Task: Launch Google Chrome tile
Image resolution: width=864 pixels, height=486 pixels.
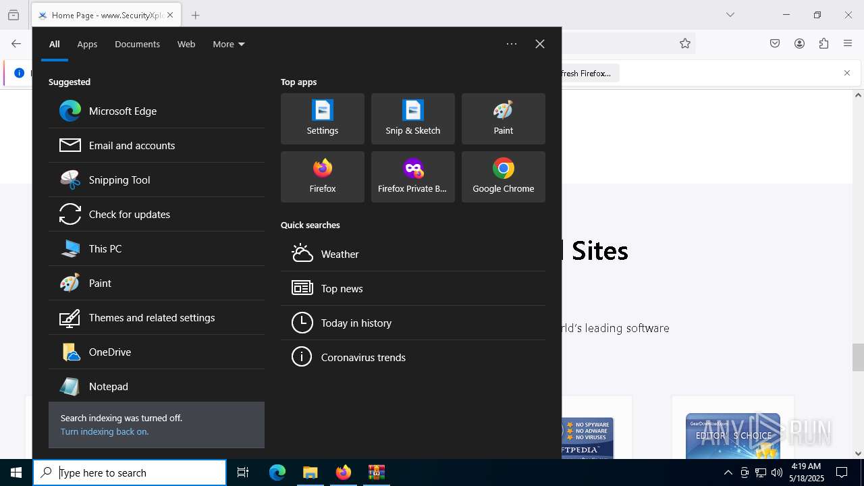Action: [504, 177]
